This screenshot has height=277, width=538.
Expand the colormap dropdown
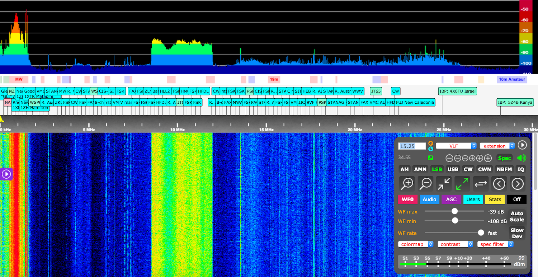coord(415,244)
